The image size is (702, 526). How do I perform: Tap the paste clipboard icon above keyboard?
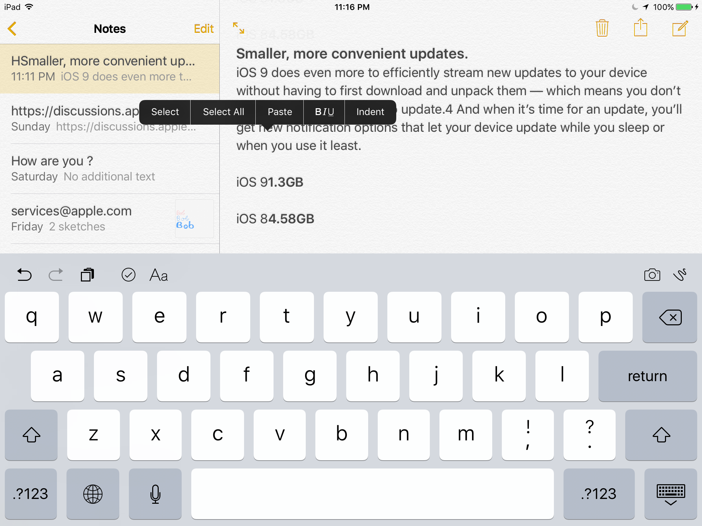(87, 275)
